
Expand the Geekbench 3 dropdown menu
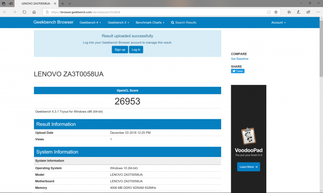[118, 23]
